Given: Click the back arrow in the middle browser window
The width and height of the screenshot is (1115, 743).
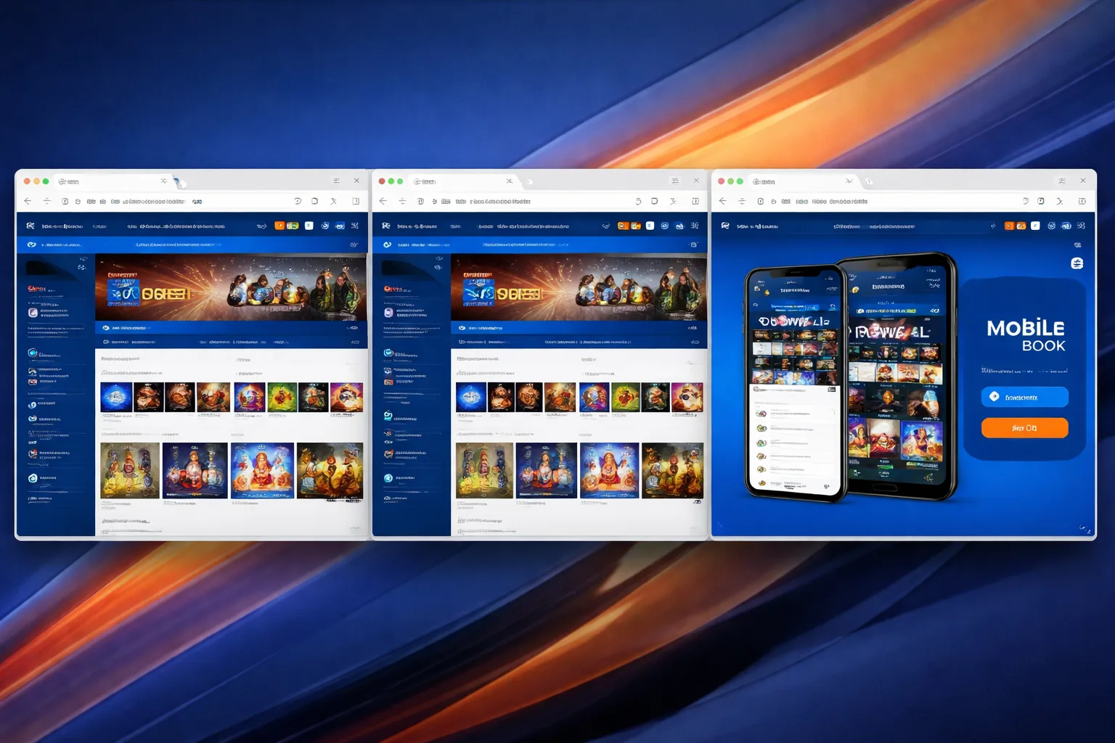Looking at the screenshot, I should pos(383,201).
